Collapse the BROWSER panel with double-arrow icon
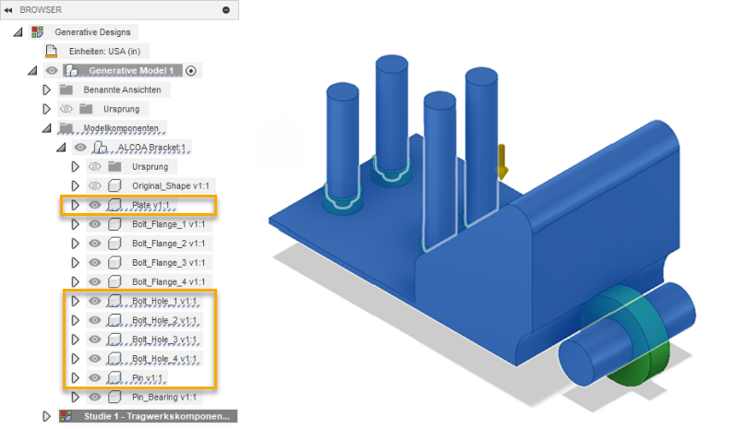The image size is (747, 429). (x=8, y=10)
